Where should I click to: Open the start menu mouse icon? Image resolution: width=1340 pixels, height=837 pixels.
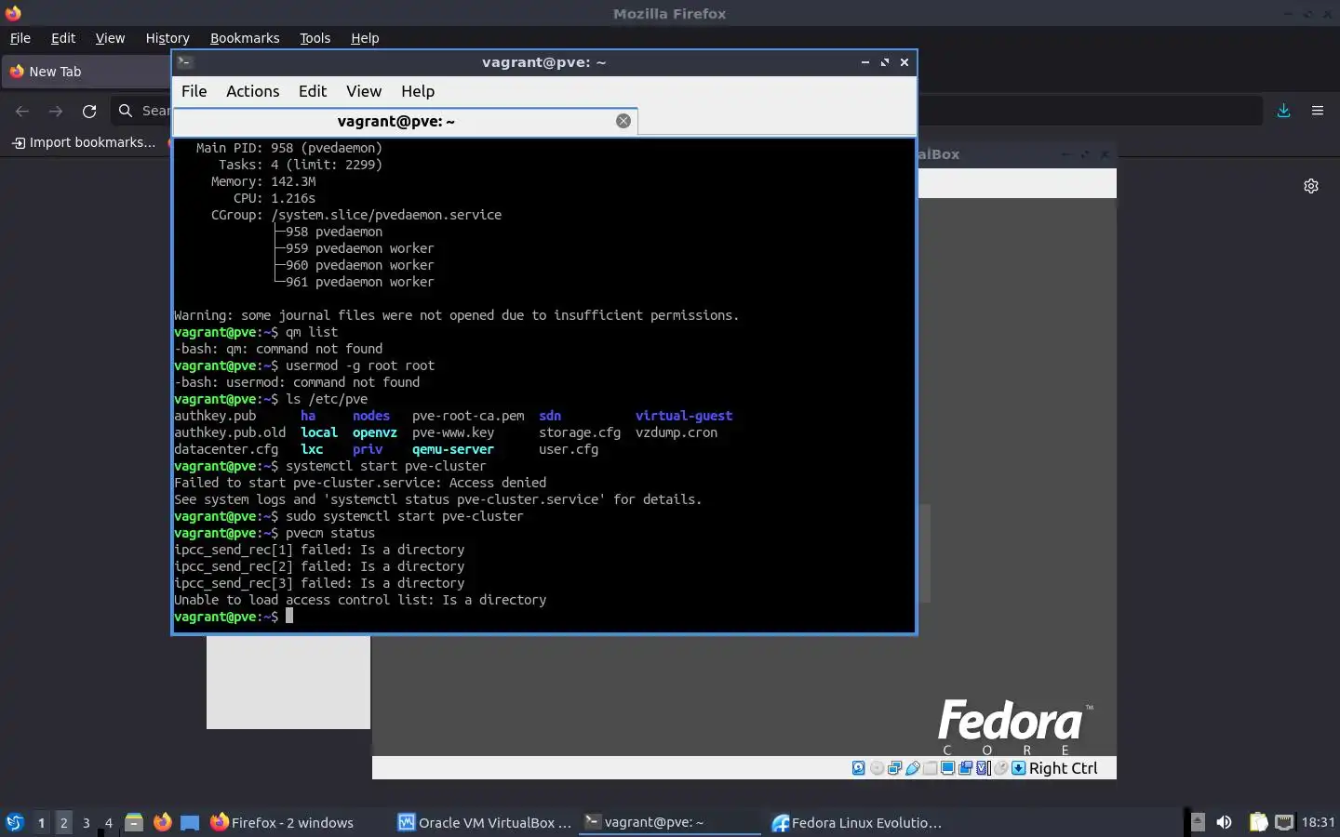[14, 822]
